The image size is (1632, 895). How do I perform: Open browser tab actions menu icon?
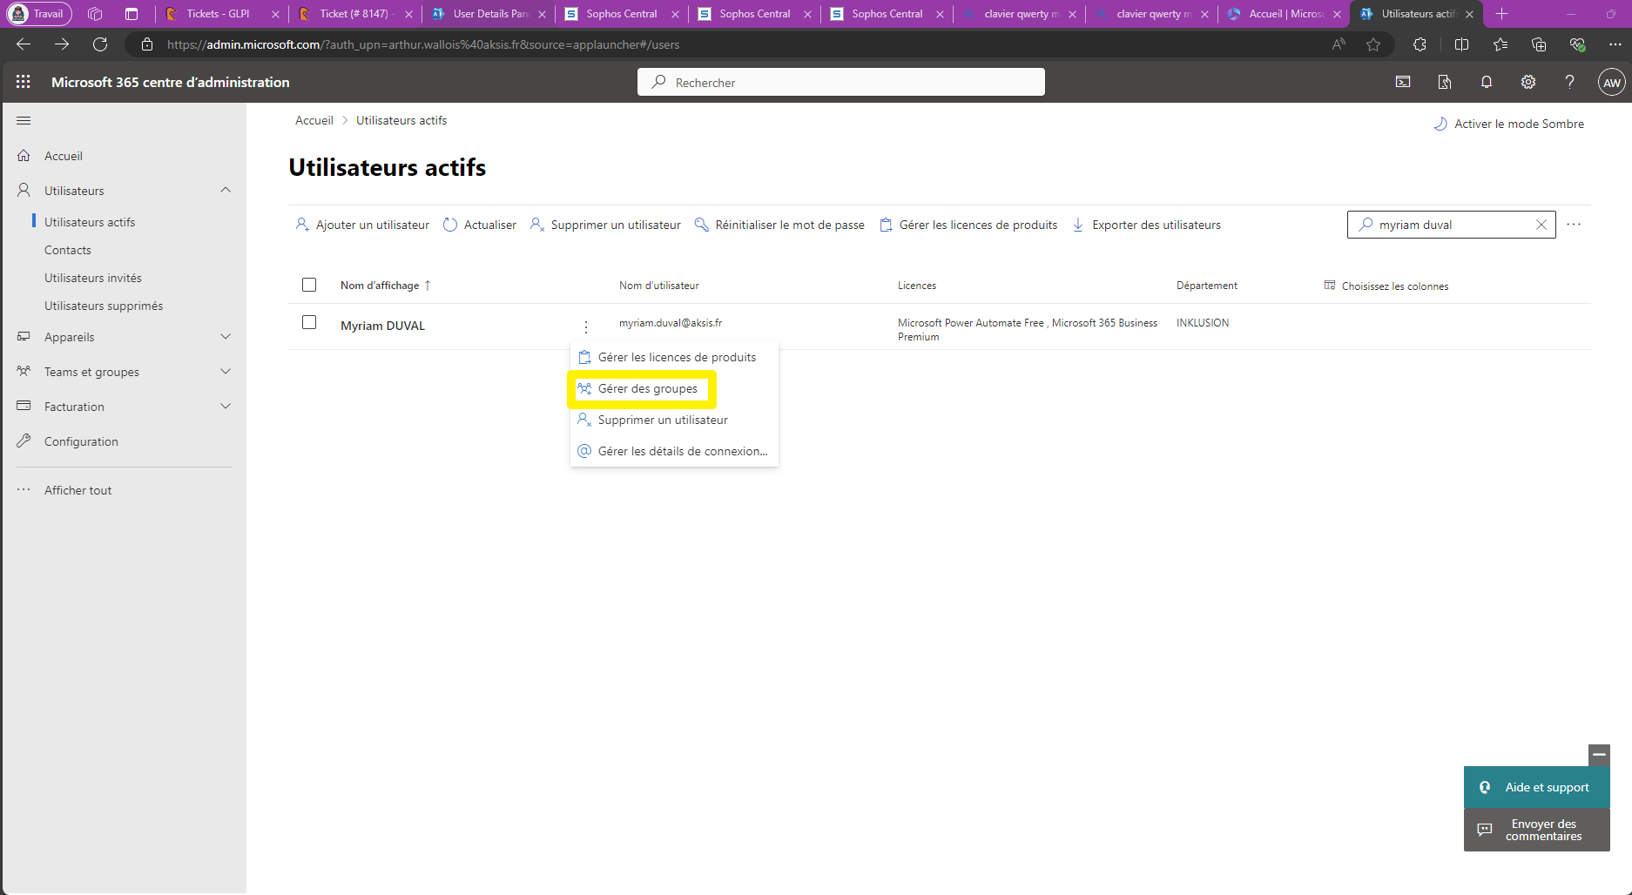pyautogui.click(x=132, y=14)
